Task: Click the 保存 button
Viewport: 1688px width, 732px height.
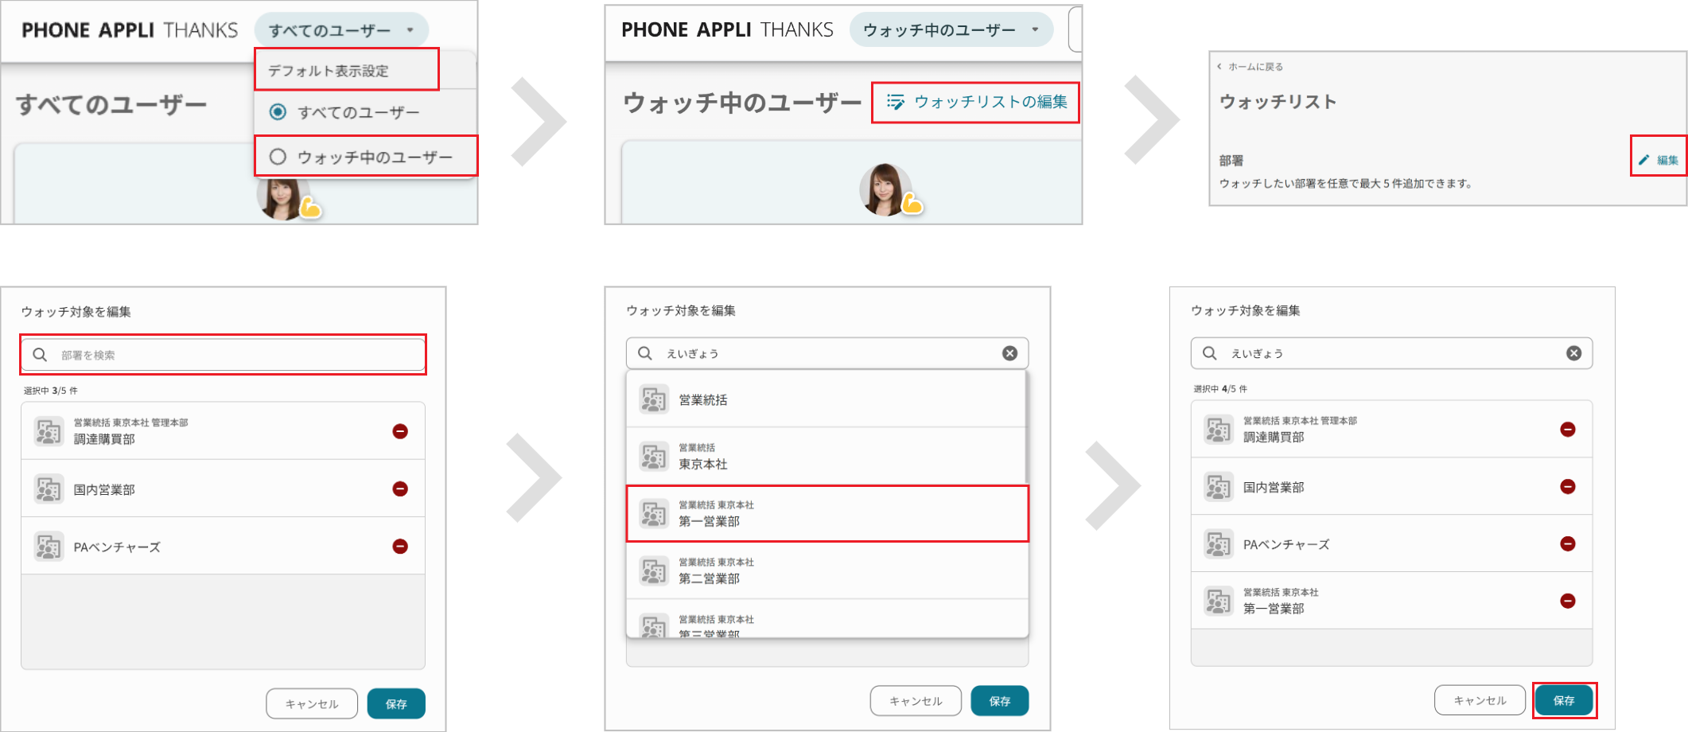Action: [x=1563, y=700]
